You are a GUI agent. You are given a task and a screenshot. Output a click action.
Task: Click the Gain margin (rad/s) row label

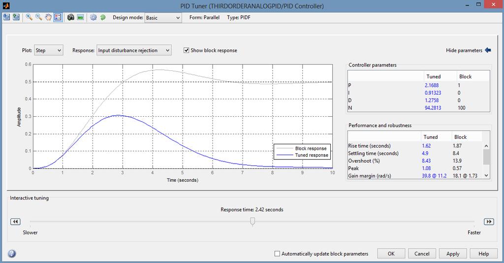coord(370,175)
